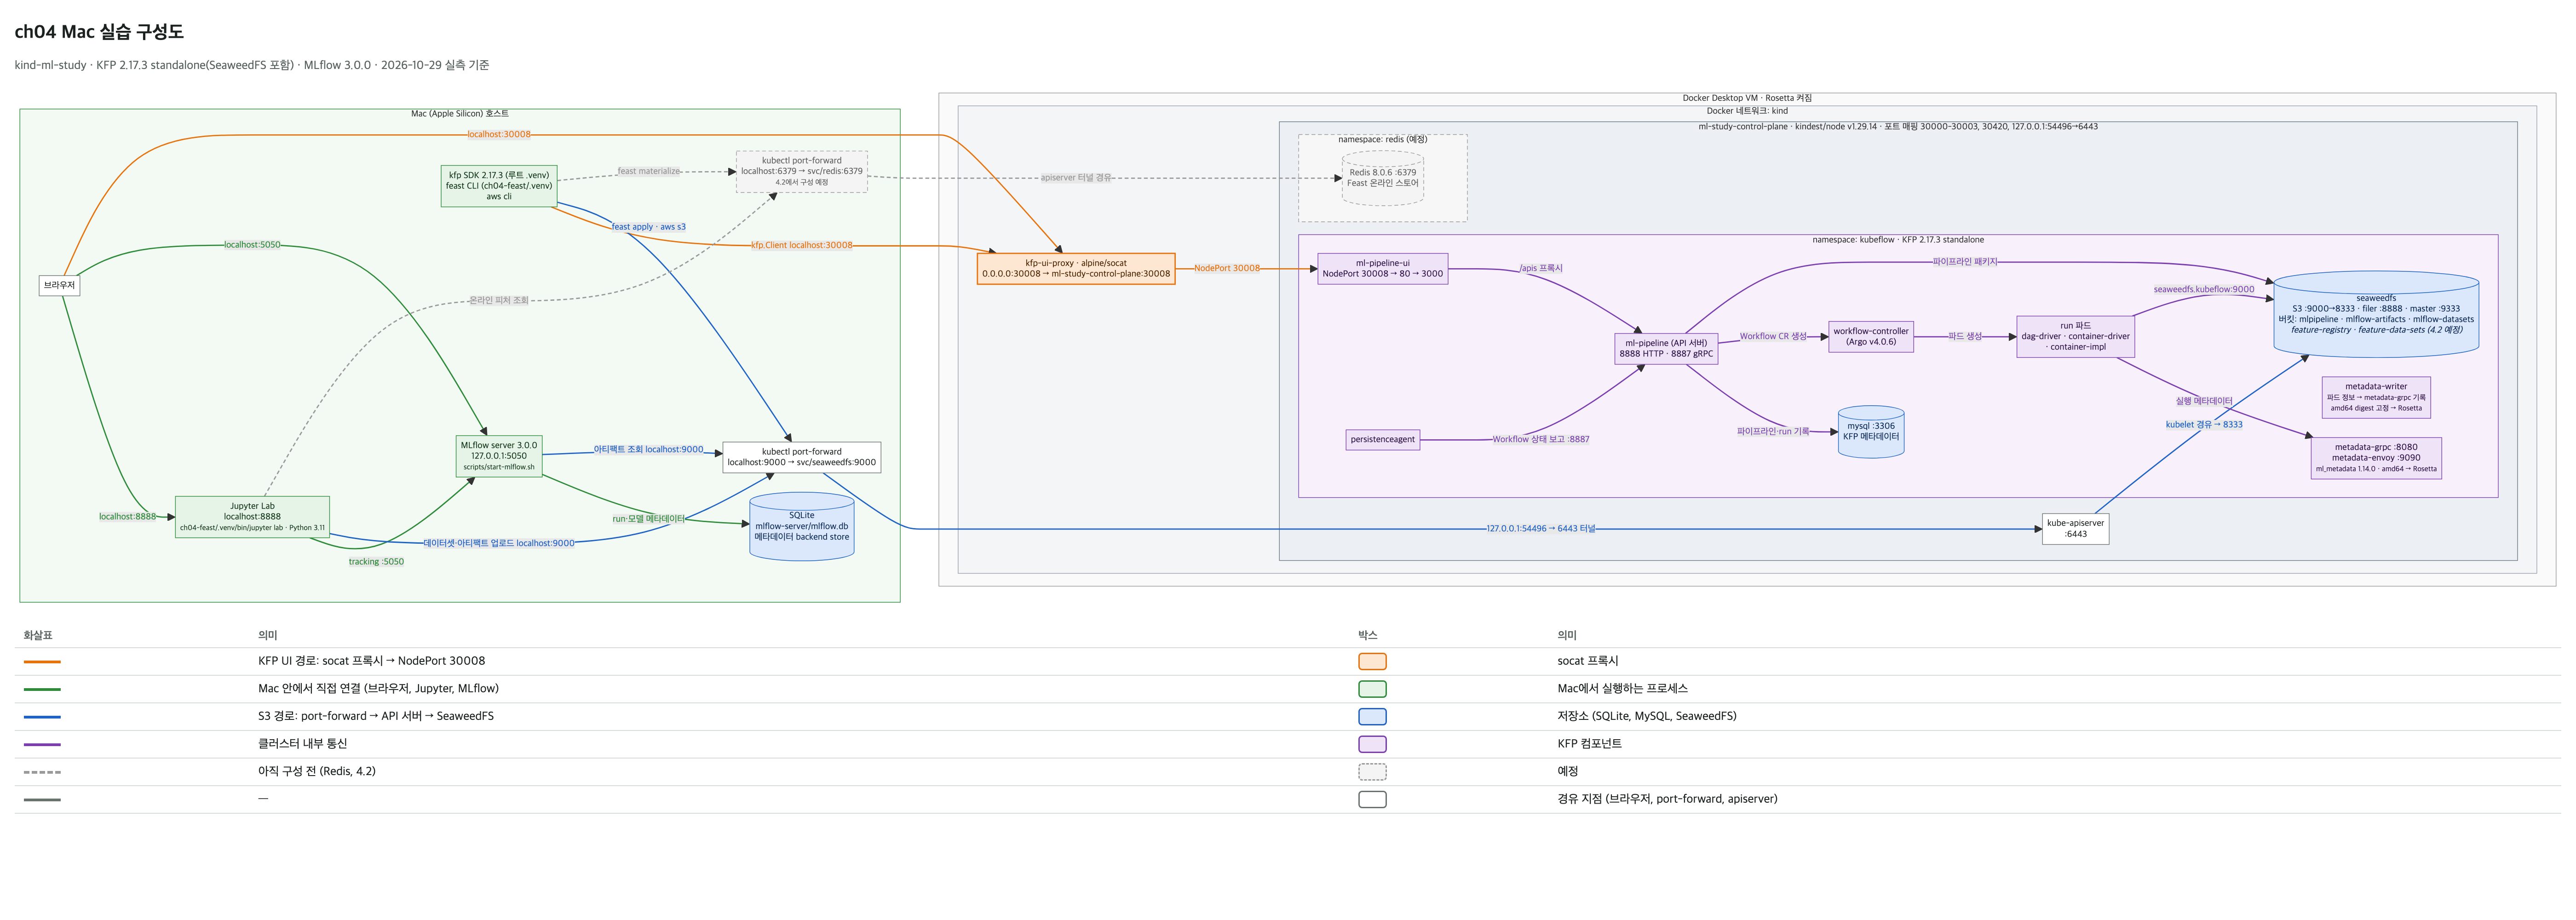Viewport: 2576px width, 920px height.
Task: Click the Jupyter Lab localhost:8888 box
Action: point(252,517)
